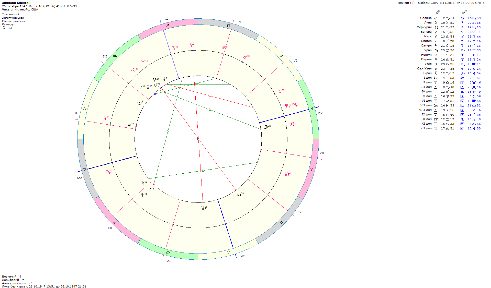491x288 pixels.
Task: Select transit Venus symbol at 27 degrees
Action: (x=191, y=45)
